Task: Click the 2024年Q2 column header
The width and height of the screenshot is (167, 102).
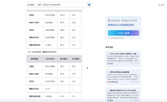Action: 50,59
